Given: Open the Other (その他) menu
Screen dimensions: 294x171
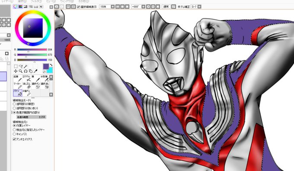Looking at the screenshot, I should tap(83, 1).
